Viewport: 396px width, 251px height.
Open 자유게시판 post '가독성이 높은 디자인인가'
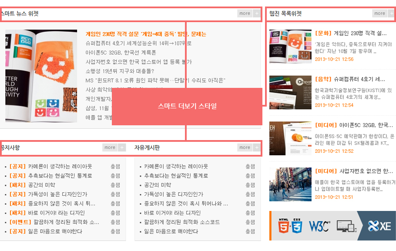(x=174, y=194)
